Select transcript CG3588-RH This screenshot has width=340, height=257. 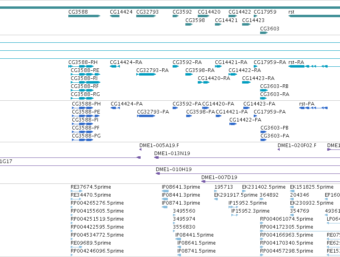(x=83, y=62)
